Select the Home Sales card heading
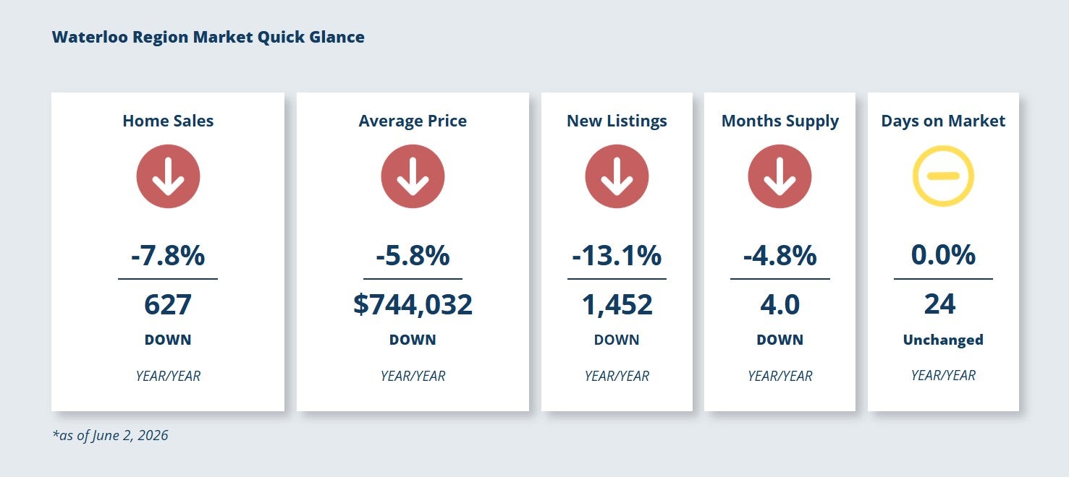 point(168,121)
